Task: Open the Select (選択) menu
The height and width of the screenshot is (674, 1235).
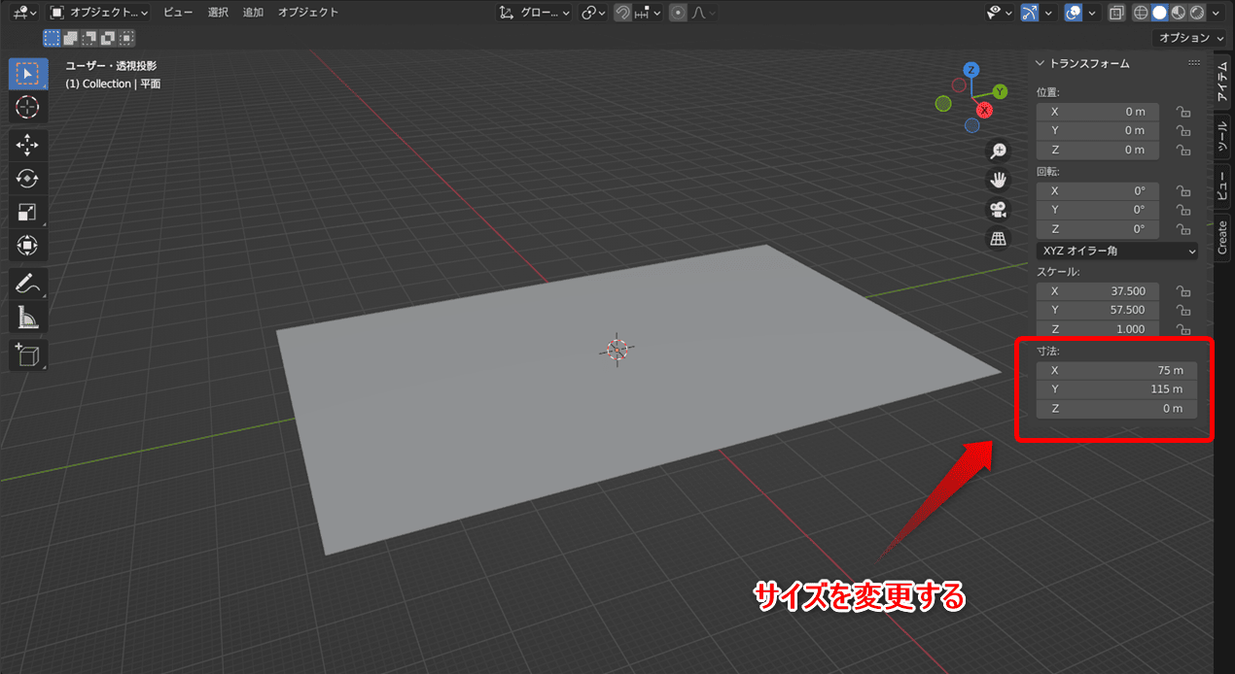Action: click(218, 13)
